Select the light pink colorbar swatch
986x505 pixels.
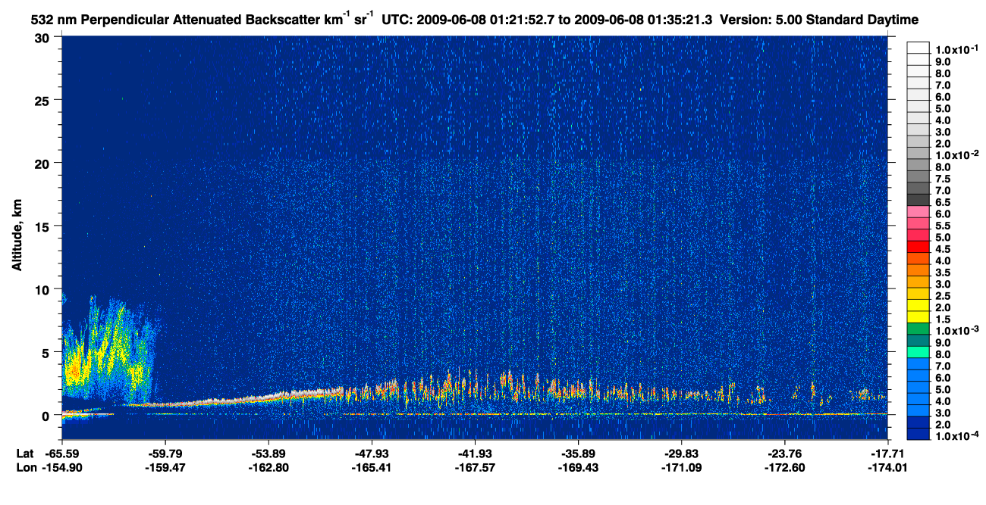click(x=918, y=213)
